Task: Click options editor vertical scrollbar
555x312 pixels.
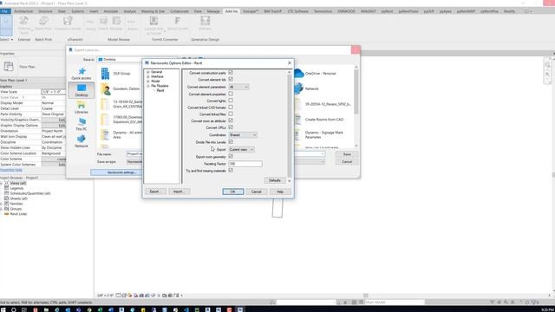Action: point(289,127)
